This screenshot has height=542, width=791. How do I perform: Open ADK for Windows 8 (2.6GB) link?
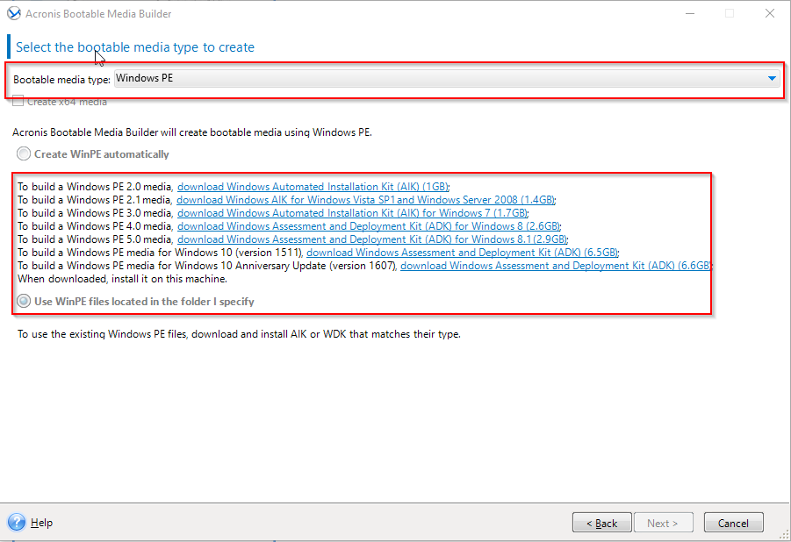tap(369, 226)
